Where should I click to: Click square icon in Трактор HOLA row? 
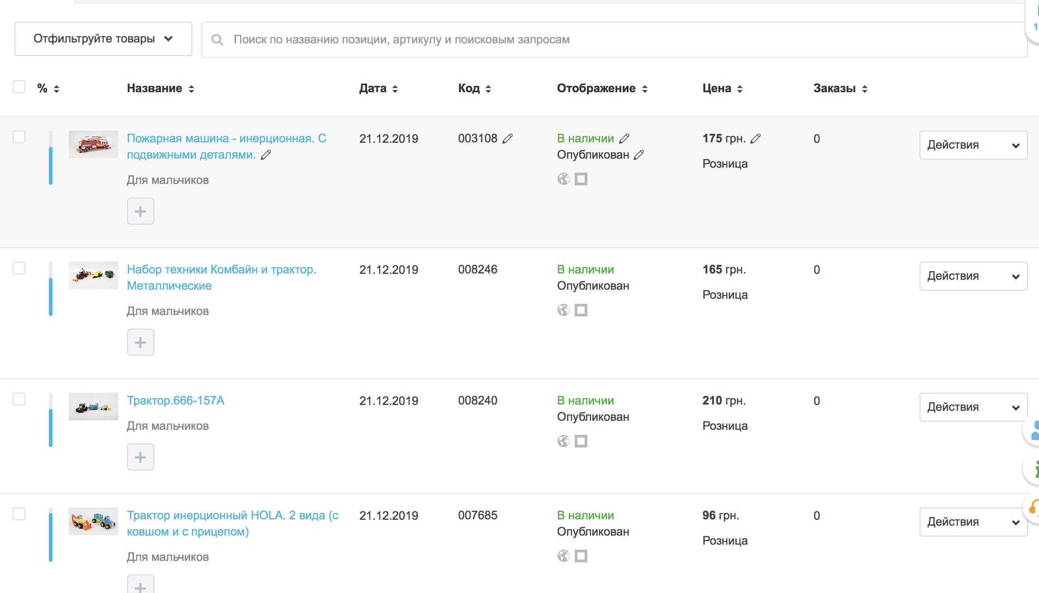(581, 556)
